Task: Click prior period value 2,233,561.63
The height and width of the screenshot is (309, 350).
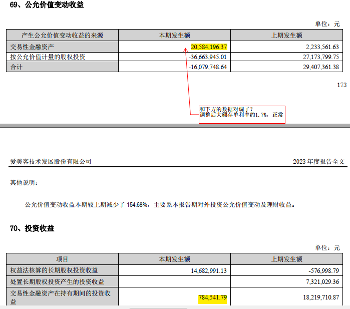Action: 322,47
